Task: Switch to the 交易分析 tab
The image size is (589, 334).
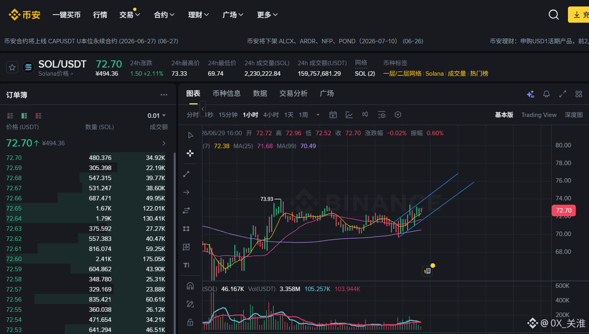Action: click(293, 94)
